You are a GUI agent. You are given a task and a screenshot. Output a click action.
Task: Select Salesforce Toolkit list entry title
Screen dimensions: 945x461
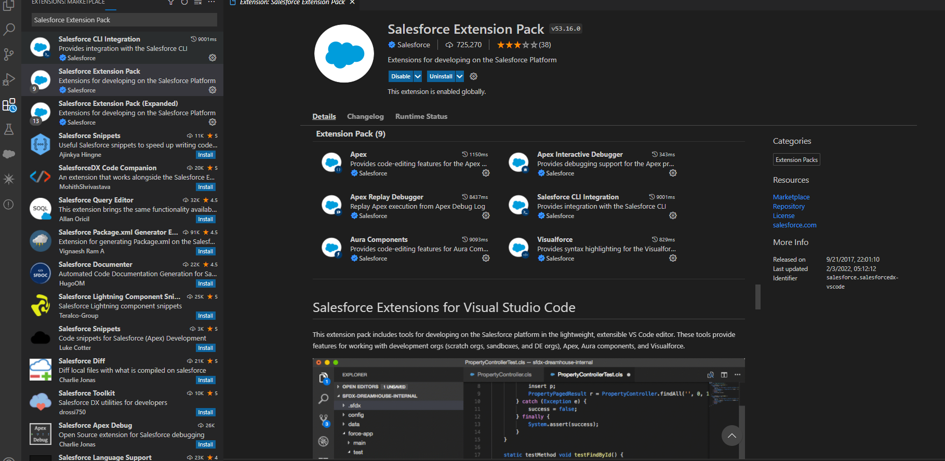click(x=87, y=393)
